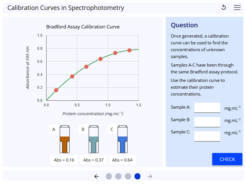Click the red data point highest on the curve
This screenshot has width=246, height=184.
tap(130, 50)
